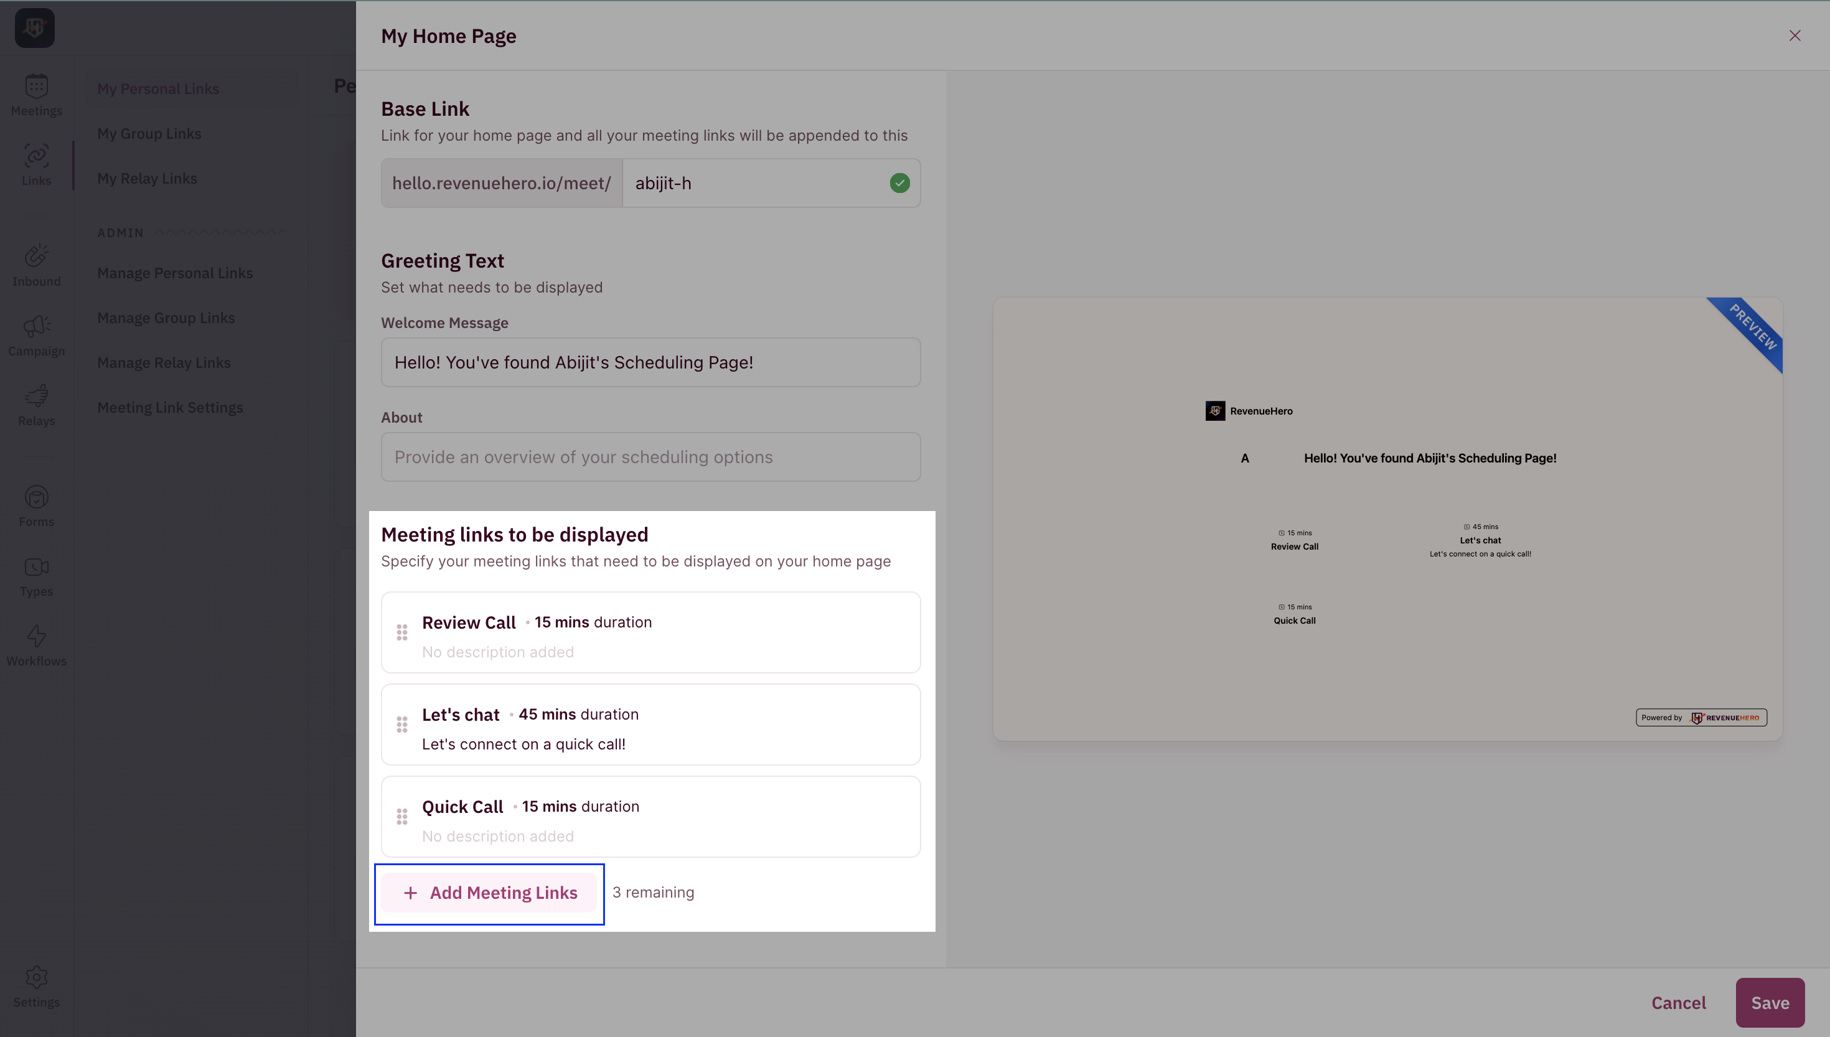Click the green checkmark in Base Link field
The image size is (1830, 1037).
899,183
